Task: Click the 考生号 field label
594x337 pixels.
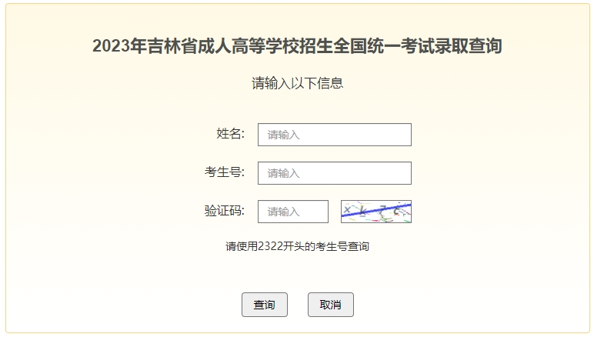Action: [x=224, y=172]
